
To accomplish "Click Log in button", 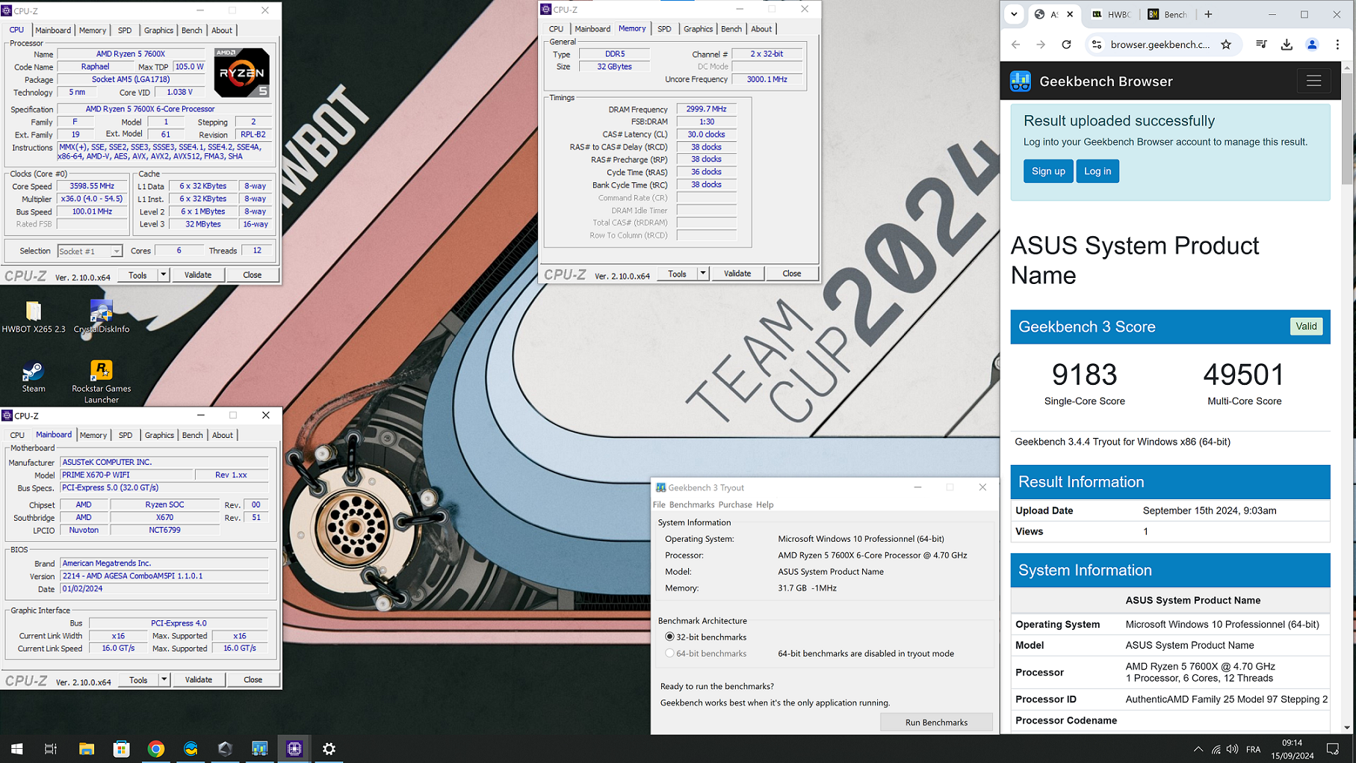I will 1097,171.
